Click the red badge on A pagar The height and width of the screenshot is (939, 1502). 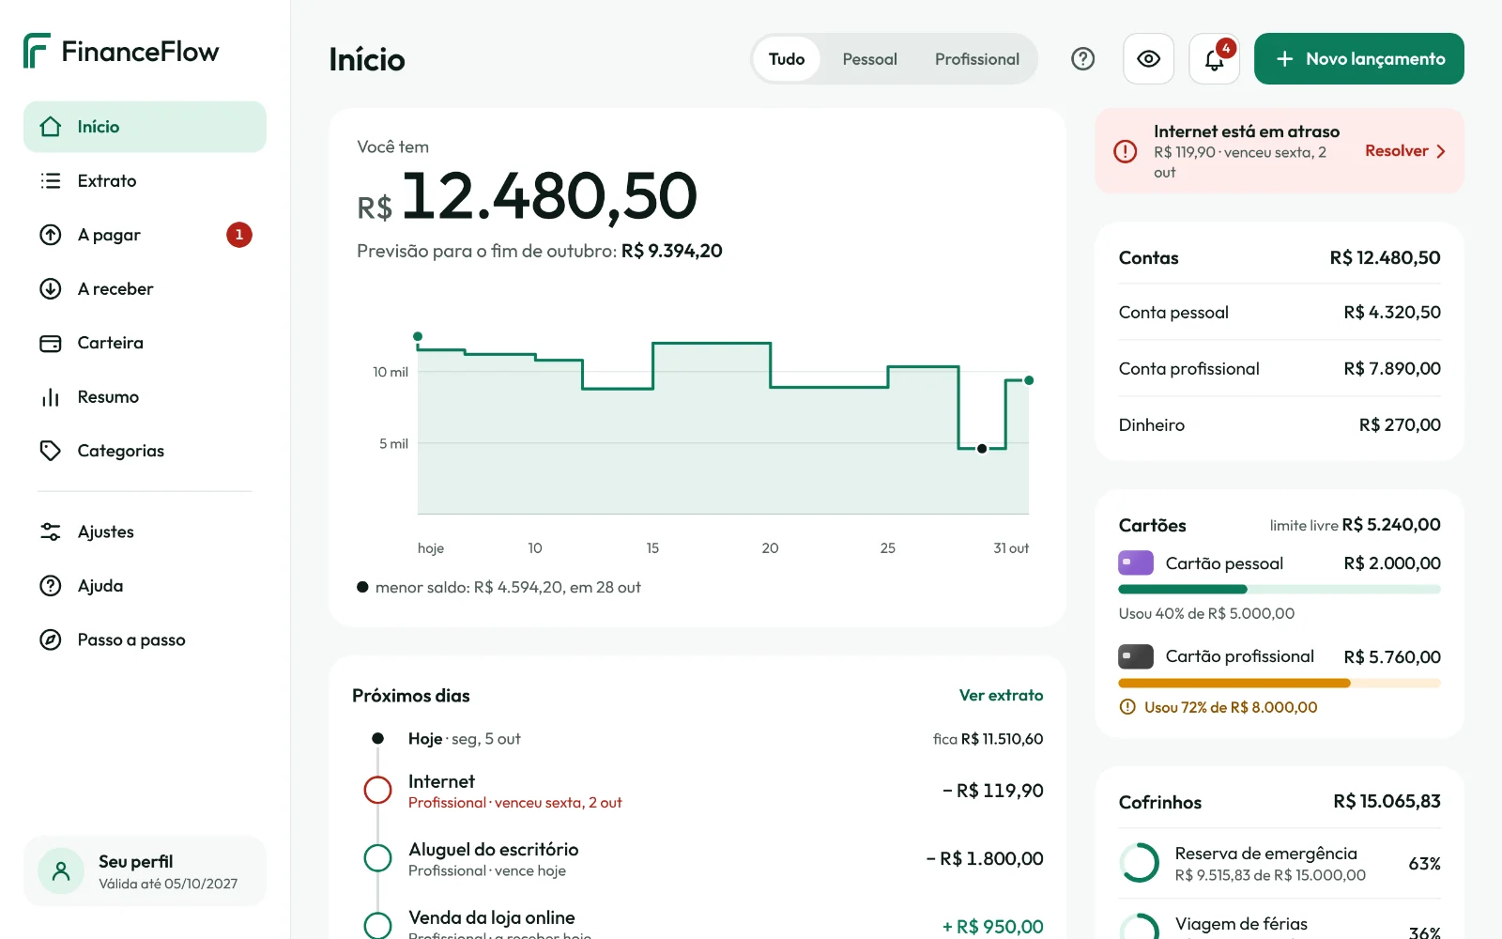pyautogui.click(x=239, y=235)
